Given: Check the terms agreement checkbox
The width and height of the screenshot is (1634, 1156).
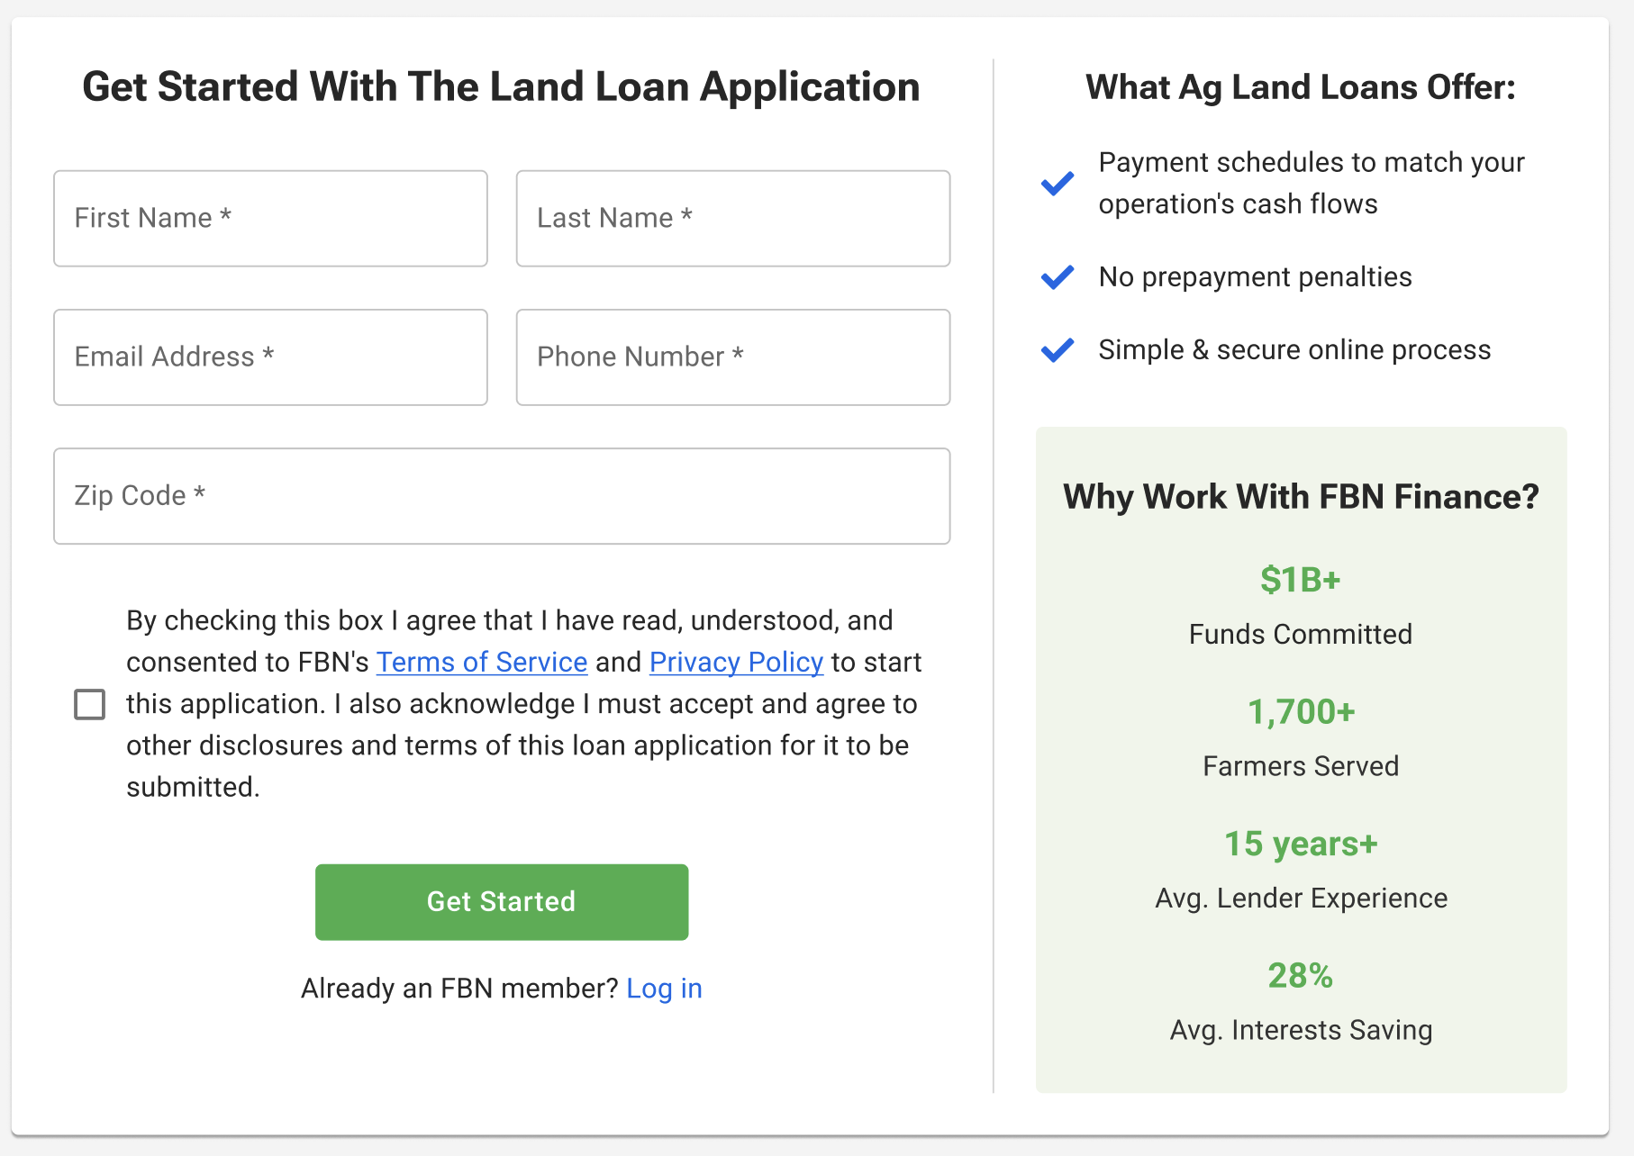Looking at the screenshot, I should (90, 704).
